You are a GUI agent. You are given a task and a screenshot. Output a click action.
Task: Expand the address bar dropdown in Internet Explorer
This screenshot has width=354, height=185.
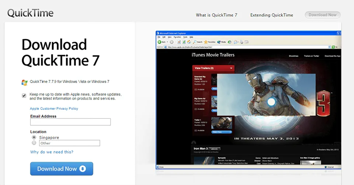click(329, 47)
